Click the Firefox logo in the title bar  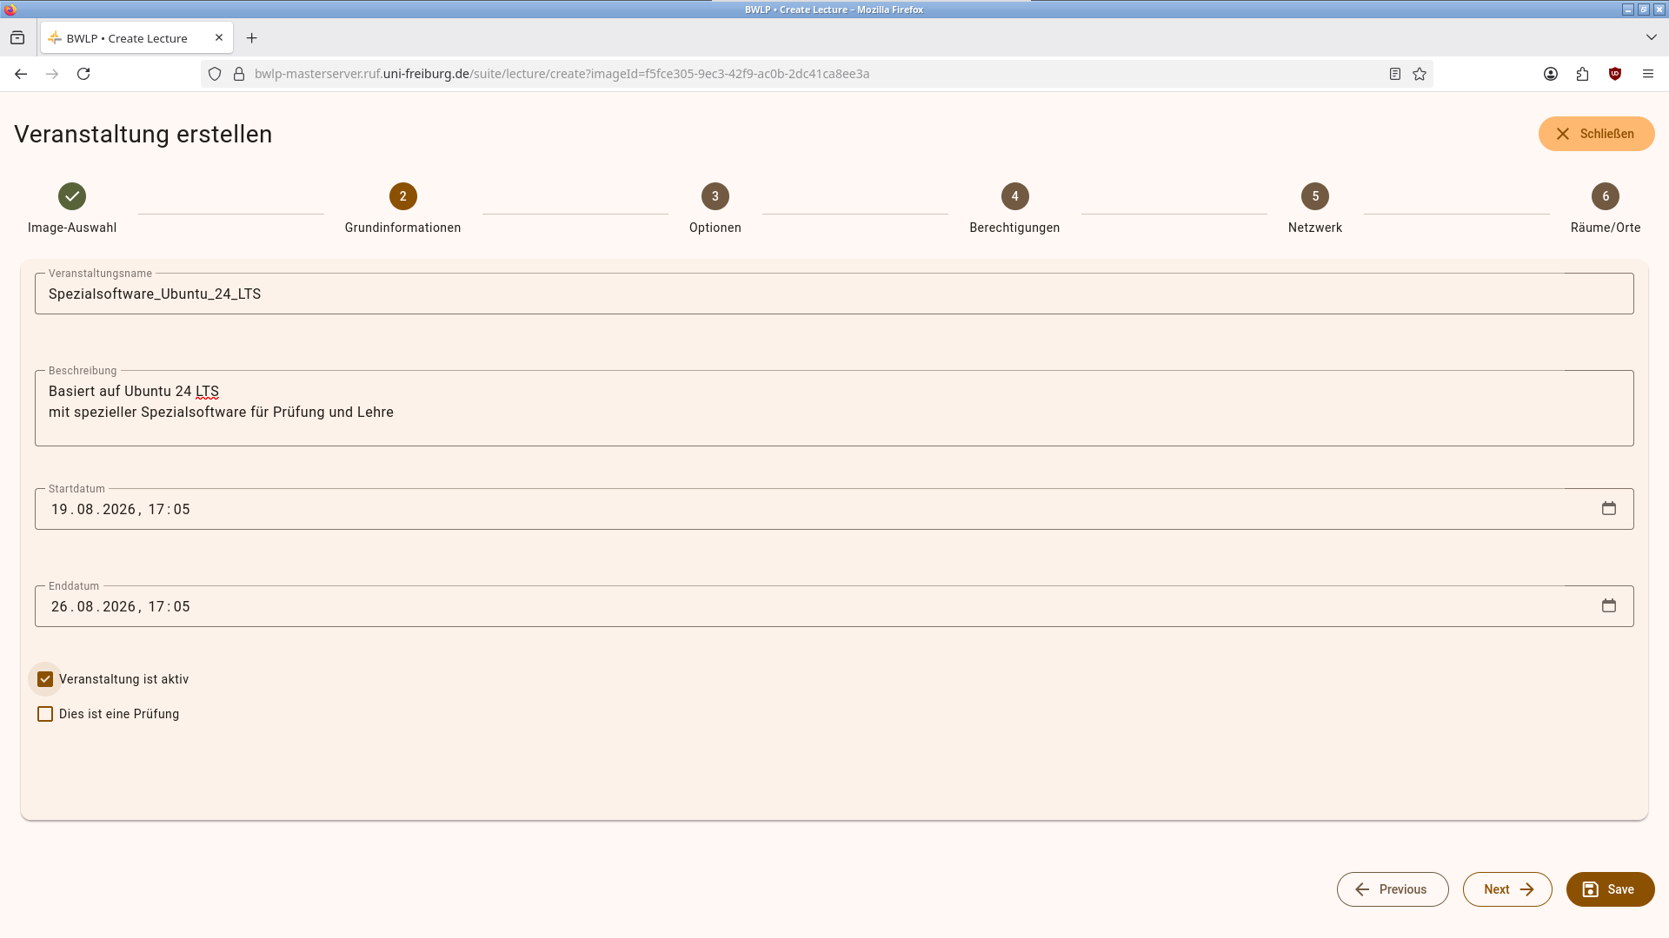(10, 10)
